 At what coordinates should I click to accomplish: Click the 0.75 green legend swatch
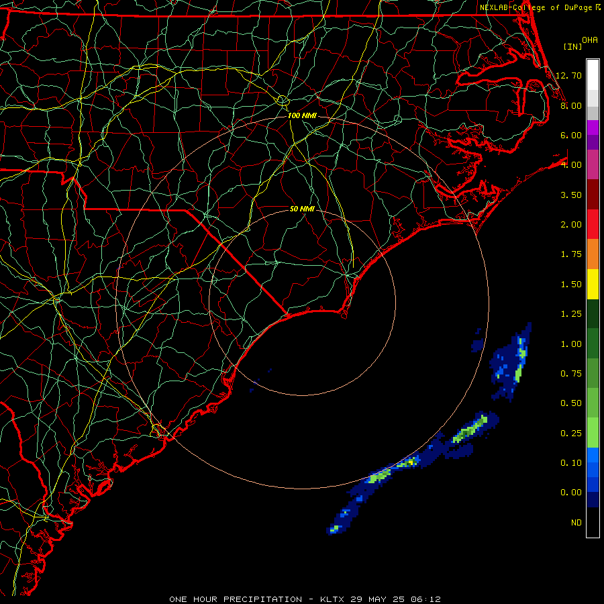point(593,373)
